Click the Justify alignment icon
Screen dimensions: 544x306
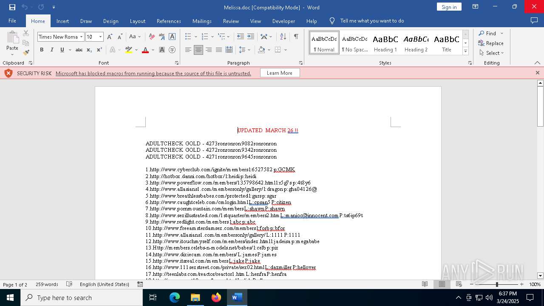pos(219,50)
